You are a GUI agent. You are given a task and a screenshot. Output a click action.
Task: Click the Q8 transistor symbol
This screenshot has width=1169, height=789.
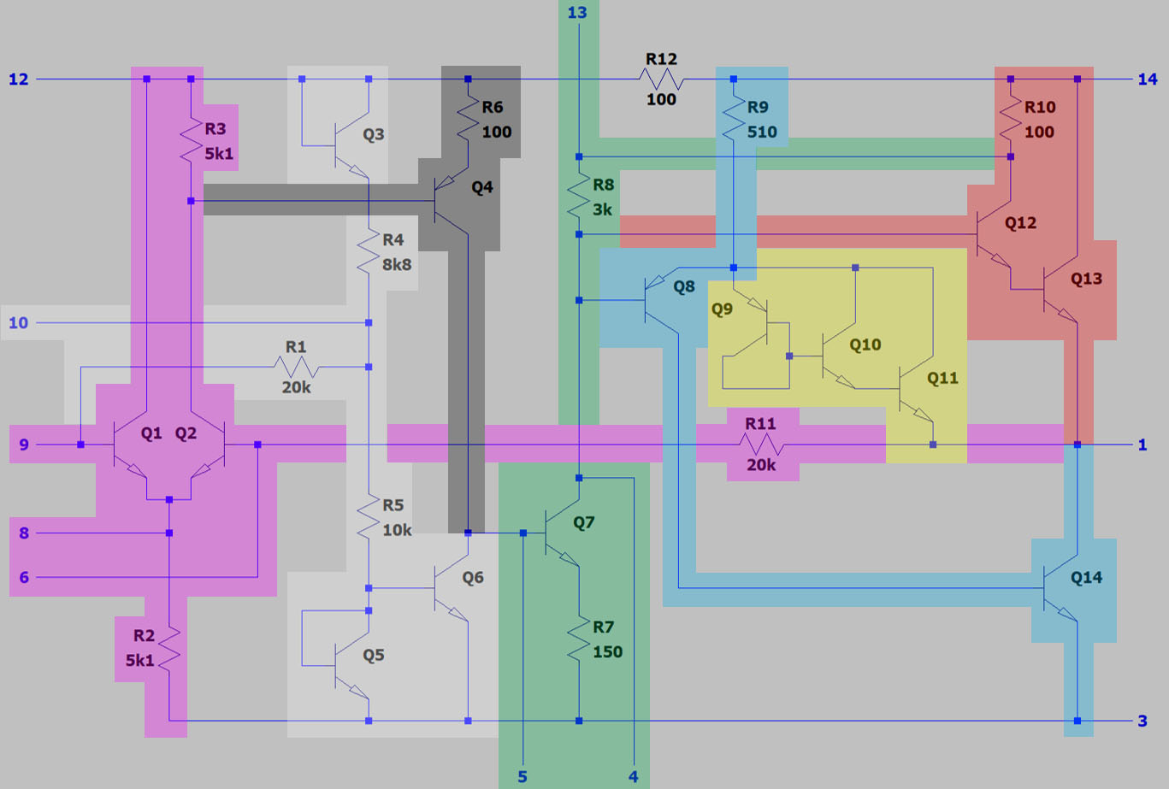tap(657, 300)
